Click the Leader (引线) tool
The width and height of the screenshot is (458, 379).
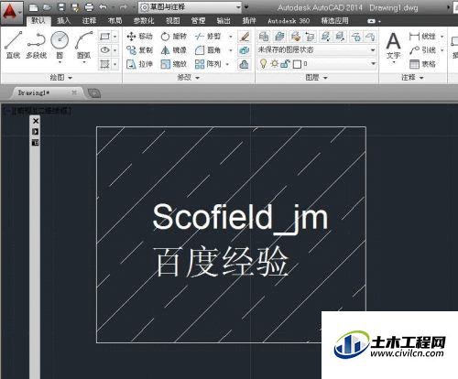coord(422,50)
